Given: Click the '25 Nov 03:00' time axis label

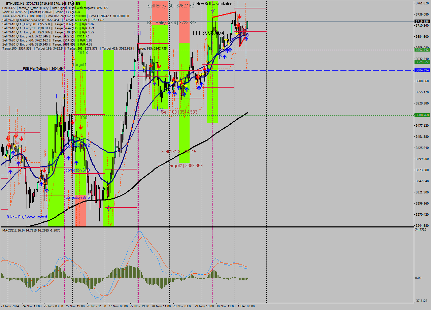Looking at the screenshot, I should (x=53, y=306).
